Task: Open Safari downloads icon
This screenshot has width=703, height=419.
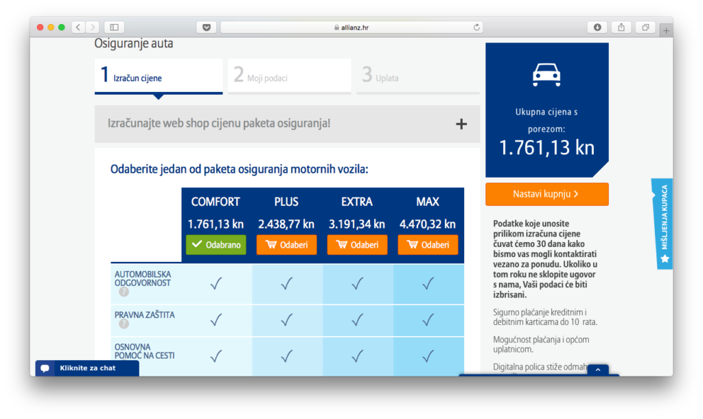Action: (x=597, y=27)
